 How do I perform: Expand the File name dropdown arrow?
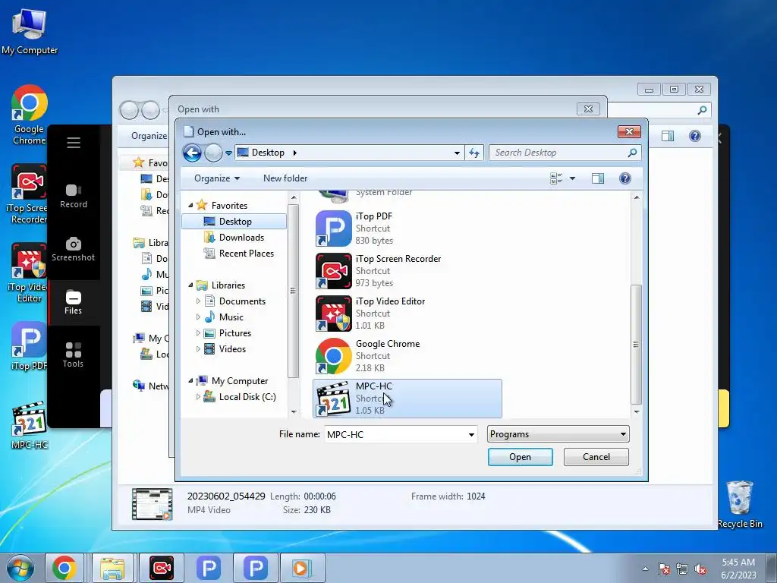(x=471, y=435)
